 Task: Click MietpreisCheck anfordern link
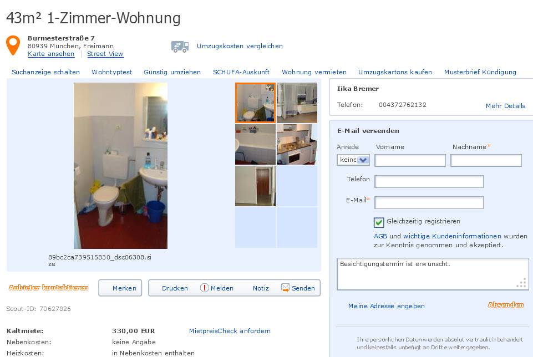pos(230,331)
